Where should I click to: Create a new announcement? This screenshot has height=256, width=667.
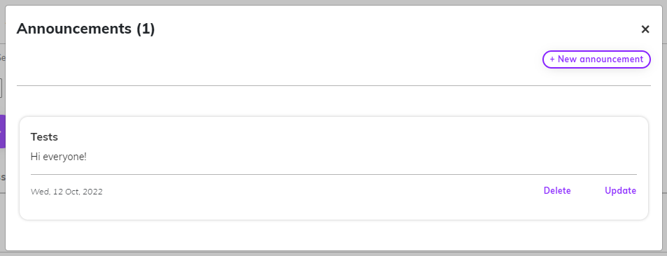(596, 59)
